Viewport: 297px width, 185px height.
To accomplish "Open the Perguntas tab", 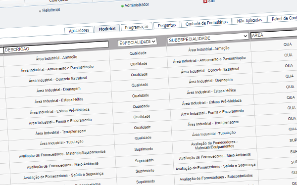I will (167, 25).
